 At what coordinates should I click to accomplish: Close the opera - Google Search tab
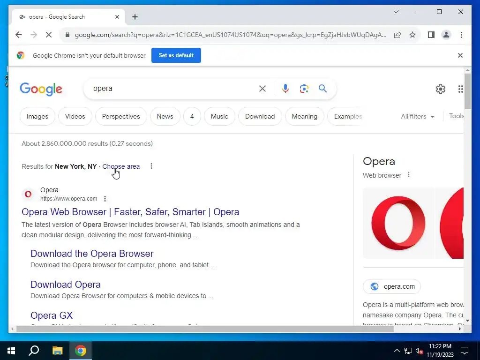[117, 17]
